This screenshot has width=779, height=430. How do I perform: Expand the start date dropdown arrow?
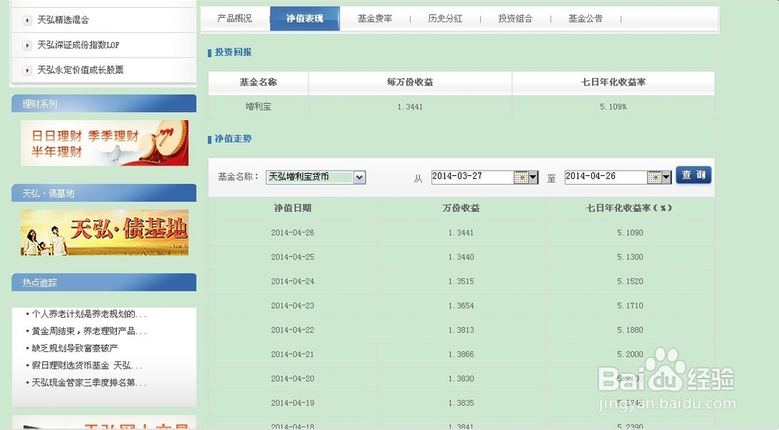tap(533, 177)
